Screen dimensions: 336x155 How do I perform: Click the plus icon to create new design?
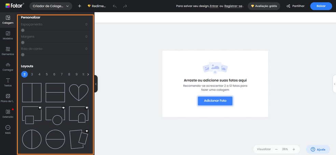coord(80,6)
